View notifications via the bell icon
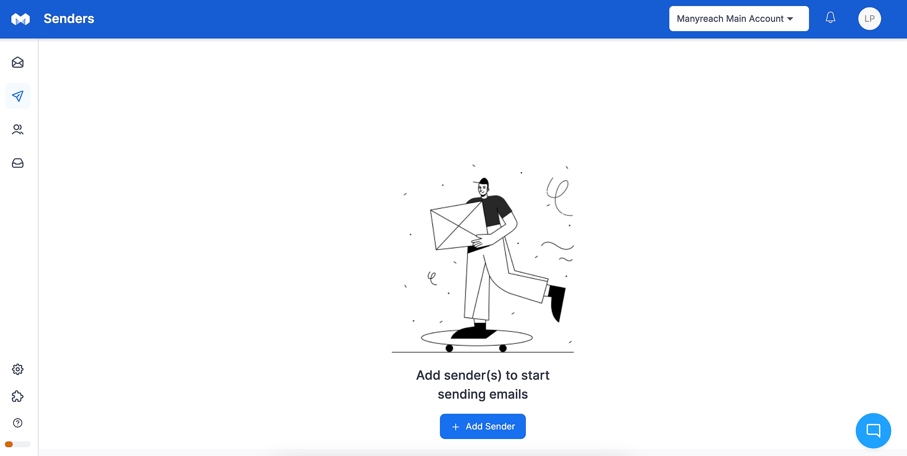The image size is (907, 456). [830, 18]
